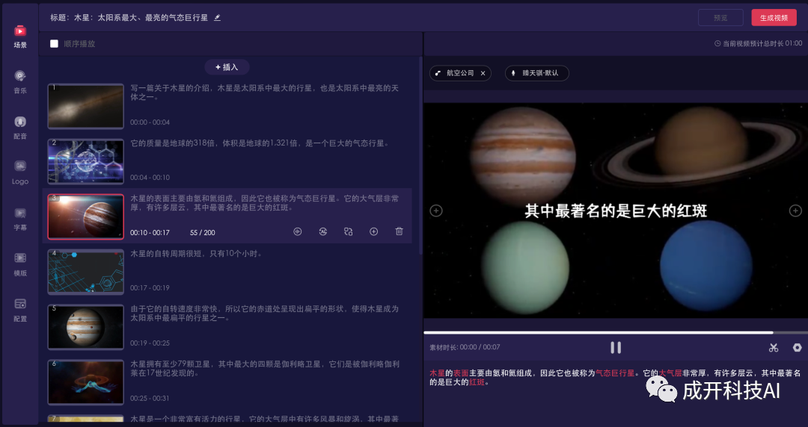Viewport: 808px width, 427px height.
Task: Click the pause-circle icon in scene 3
Action: click(x=297, y=231)
